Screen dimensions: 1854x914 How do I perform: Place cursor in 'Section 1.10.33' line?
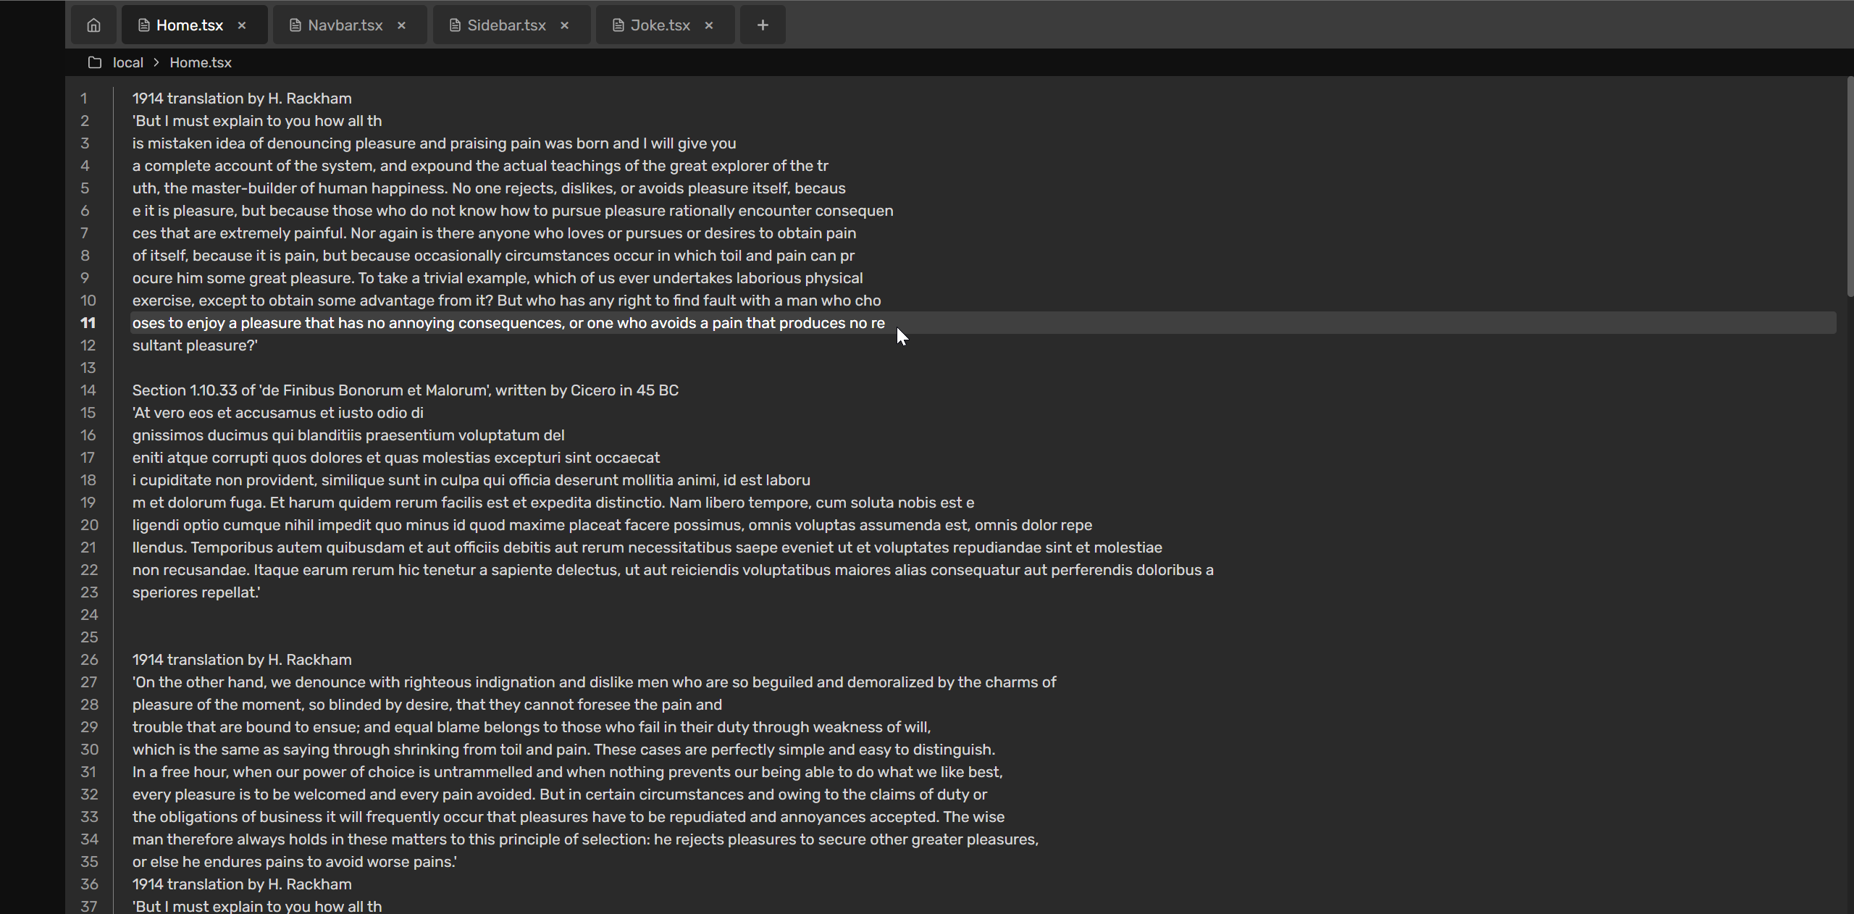coord(405,390)
